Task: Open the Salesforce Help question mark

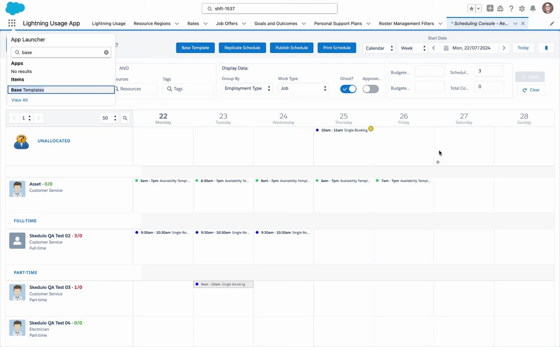Action: tap(511, 8)
